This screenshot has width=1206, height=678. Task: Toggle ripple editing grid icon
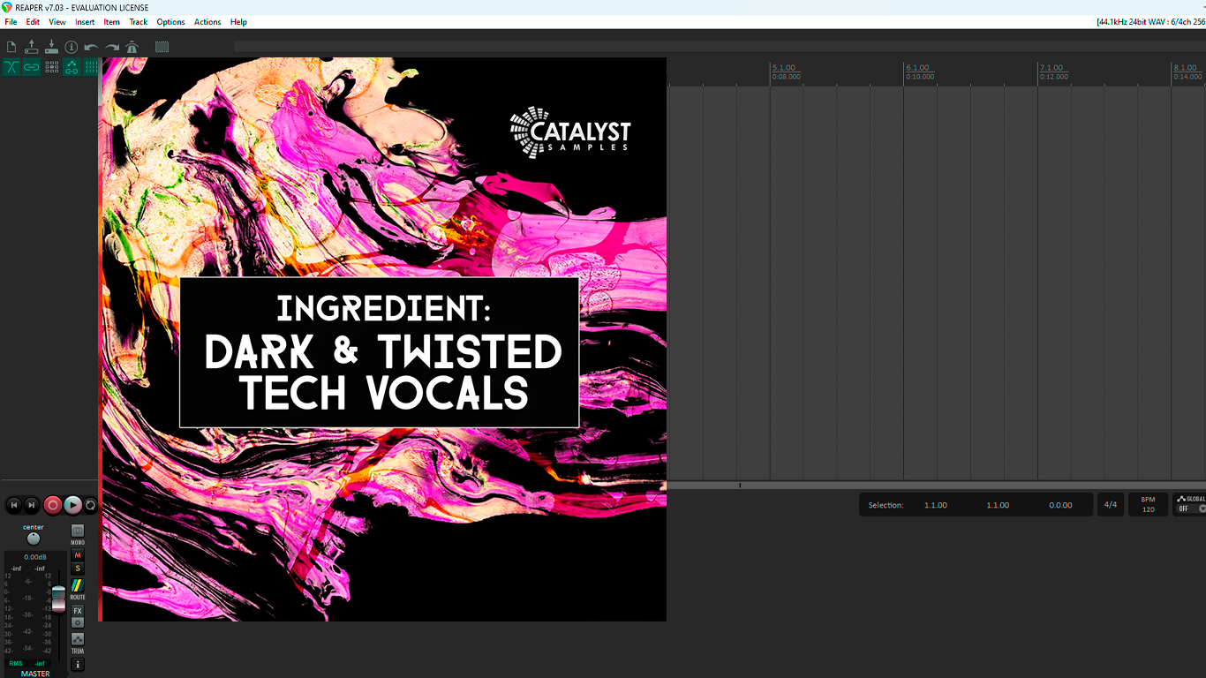51,67
